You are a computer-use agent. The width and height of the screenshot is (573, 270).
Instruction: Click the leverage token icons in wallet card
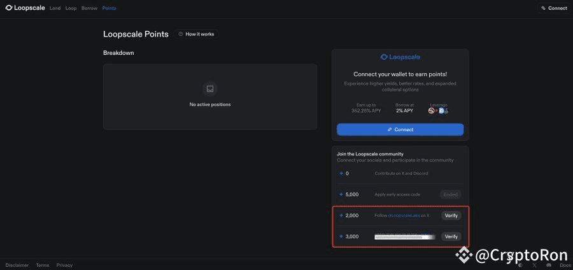click(x=439, y=111)
